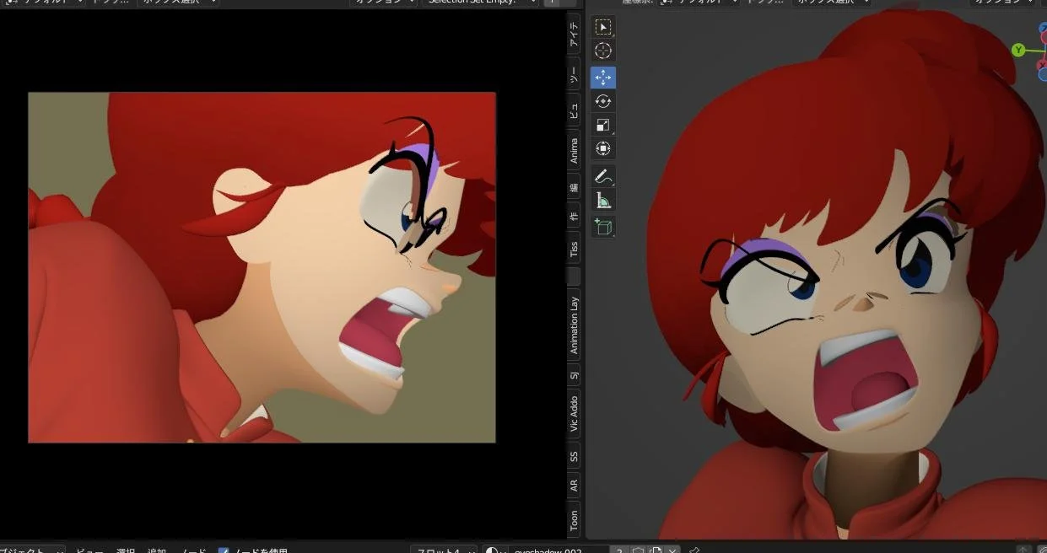
Task: Open the Anima sidebar tab
Action: click(574, 151)
